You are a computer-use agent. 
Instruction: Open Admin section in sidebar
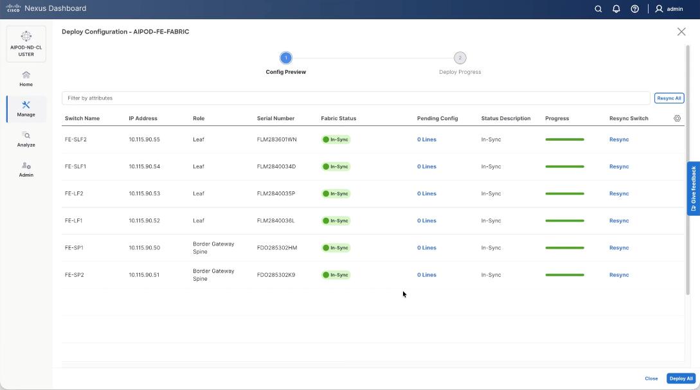pyautogui.click(x=26, y=169)
